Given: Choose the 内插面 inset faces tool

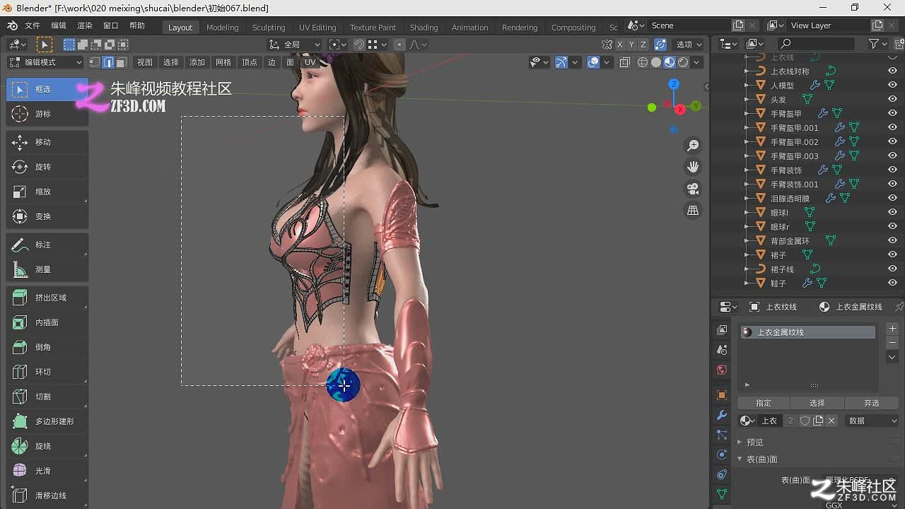Looking at the screenshot, I should (x=47, y=322).
